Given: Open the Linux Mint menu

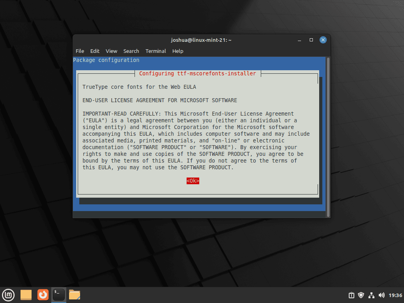Looking at the screenshot, I should (8, 295).
